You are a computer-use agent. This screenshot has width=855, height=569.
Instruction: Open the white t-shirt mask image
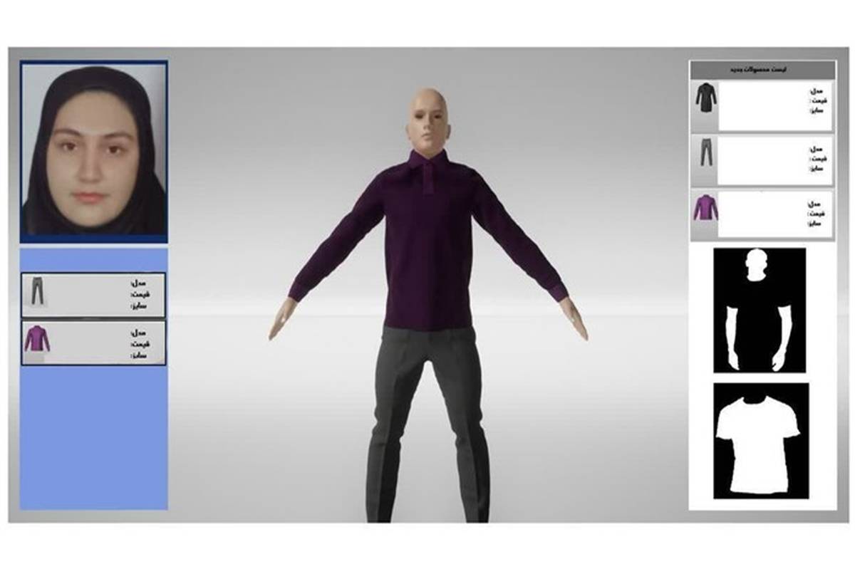tap(760, 439)
